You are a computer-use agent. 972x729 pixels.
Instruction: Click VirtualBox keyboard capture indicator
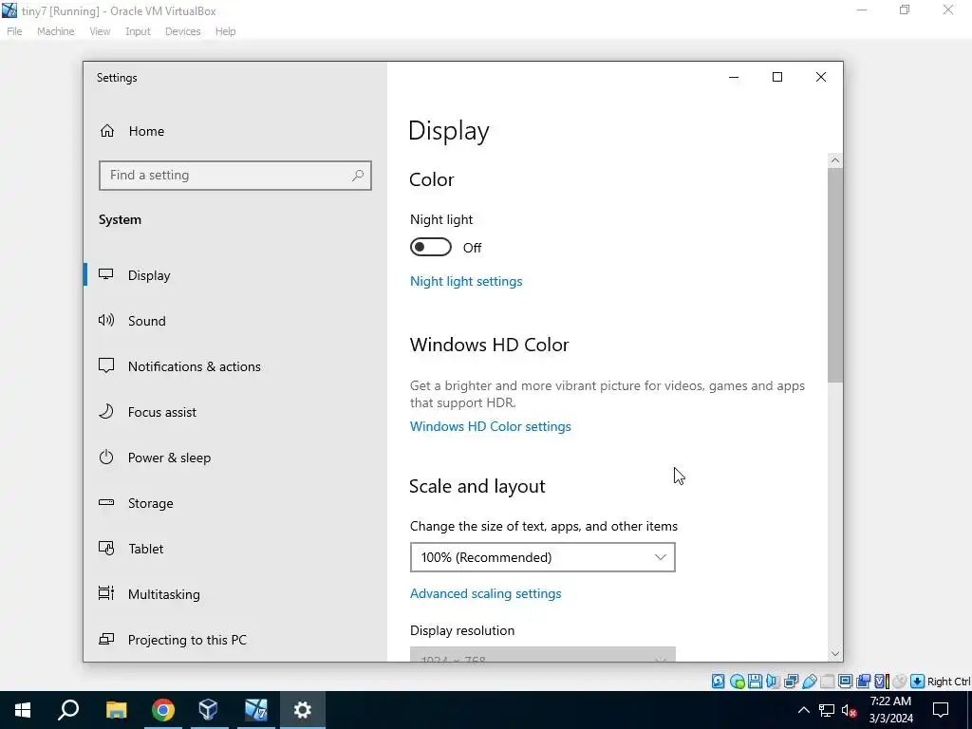click(918, 682)
